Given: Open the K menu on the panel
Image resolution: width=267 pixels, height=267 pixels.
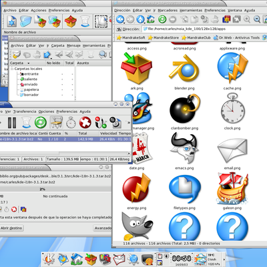Looking at the screenshot, I should [x=49, y=259].
